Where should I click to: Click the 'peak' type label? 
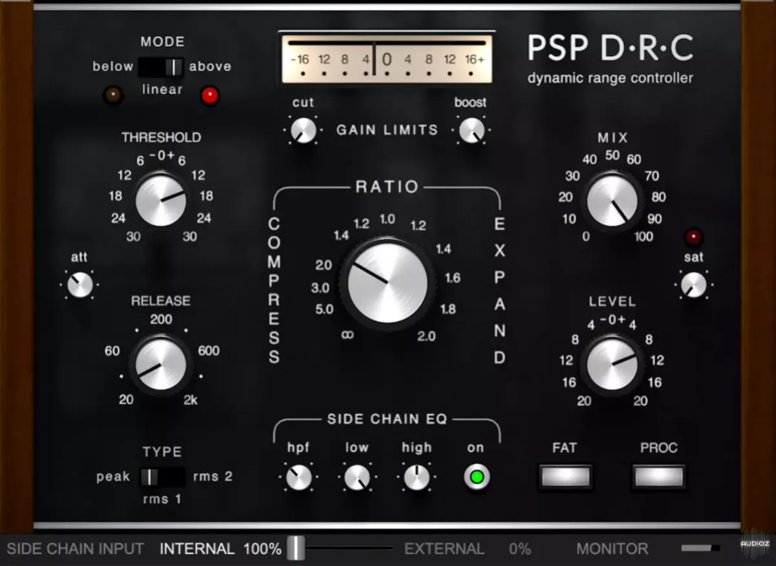pos(113,477)
